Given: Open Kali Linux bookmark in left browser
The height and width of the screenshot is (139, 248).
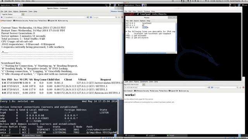Looking at the screenshot, I should 33,20.
